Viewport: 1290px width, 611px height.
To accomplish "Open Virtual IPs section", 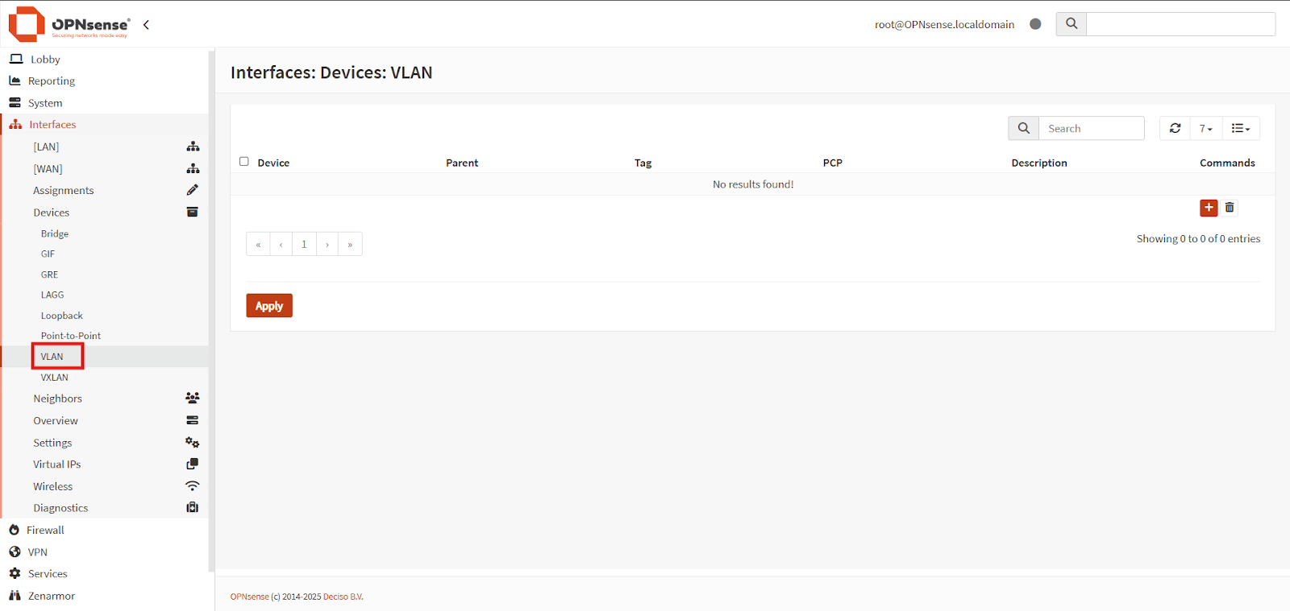I will (x=56, y=464).
